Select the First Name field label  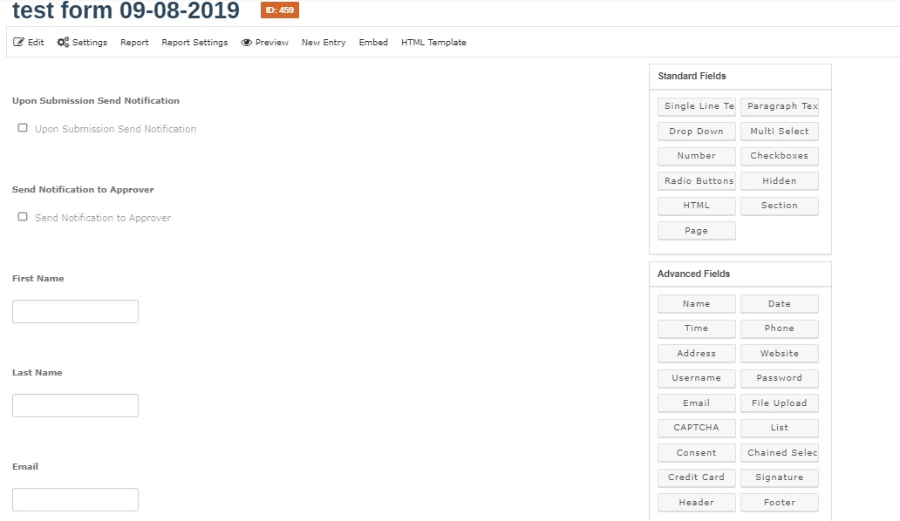pyautogui.click(x=37, y=279)
